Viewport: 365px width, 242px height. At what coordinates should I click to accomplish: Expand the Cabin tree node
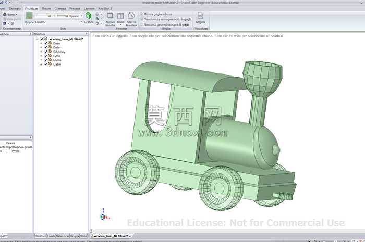(x=41, y=64)
